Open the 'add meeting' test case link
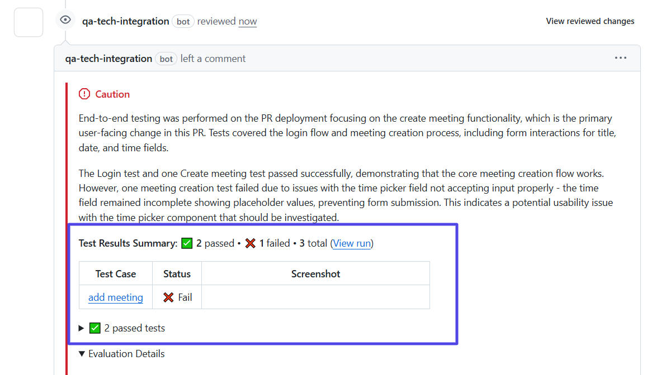 click(x=116, y=297)
